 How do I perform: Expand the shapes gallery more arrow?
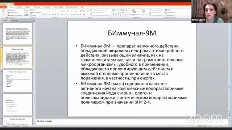[x=128, y=15]
